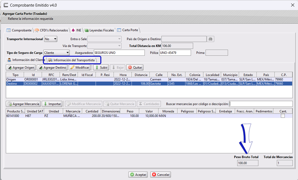Click the Pedimentos column header
The width and height of the screenshot is (298, 180).
click(264, 111)
